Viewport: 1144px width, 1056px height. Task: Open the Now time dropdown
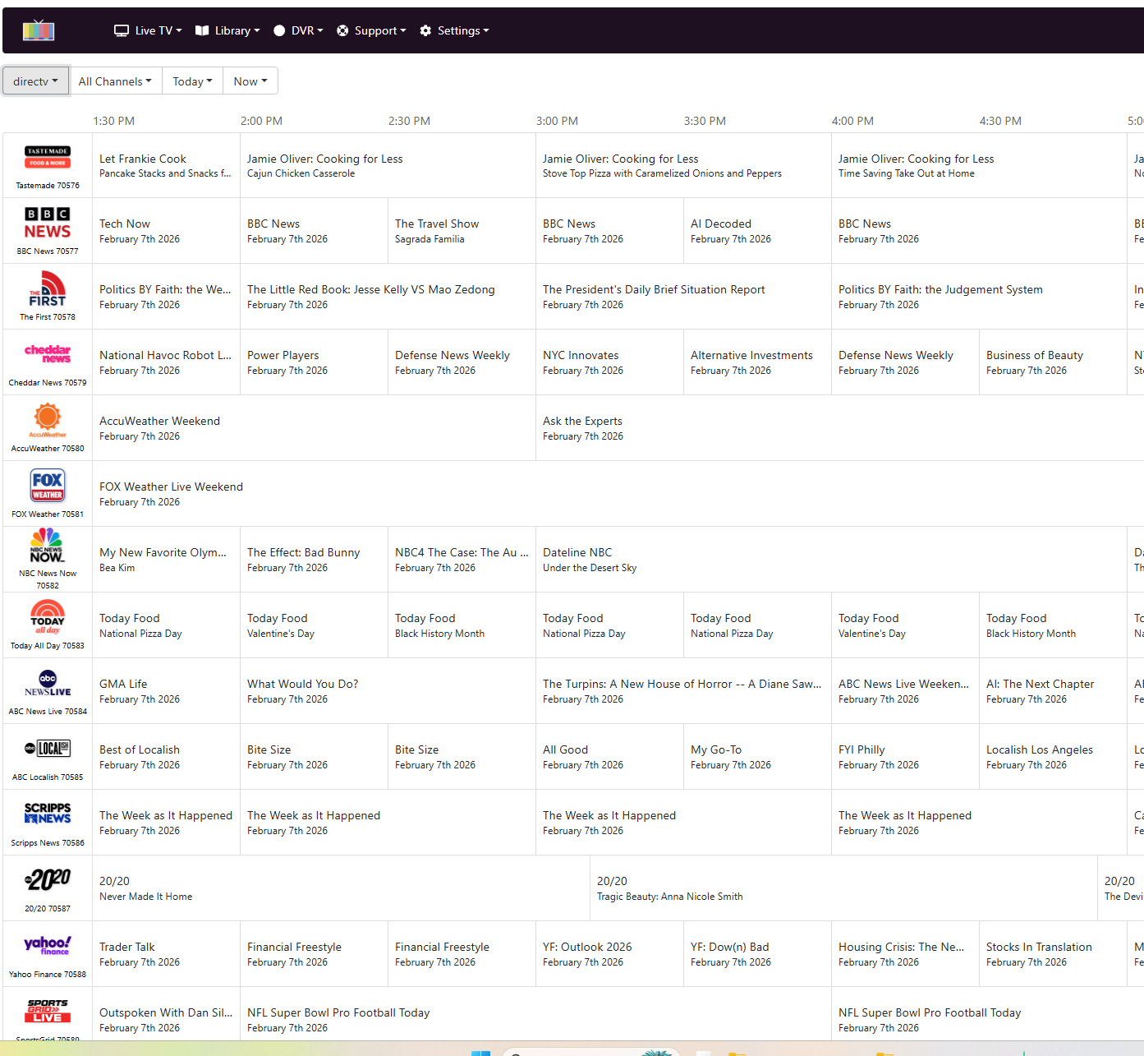250,81
